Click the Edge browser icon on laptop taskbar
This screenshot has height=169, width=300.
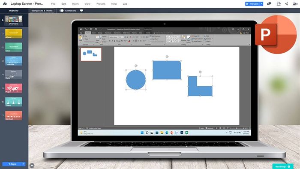tap(167, 133)
